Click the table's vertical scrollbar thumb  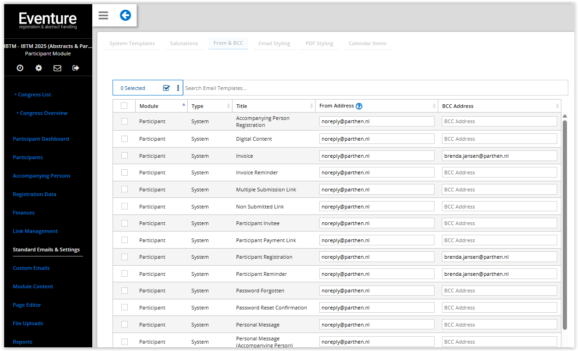(x=565, y=225)
